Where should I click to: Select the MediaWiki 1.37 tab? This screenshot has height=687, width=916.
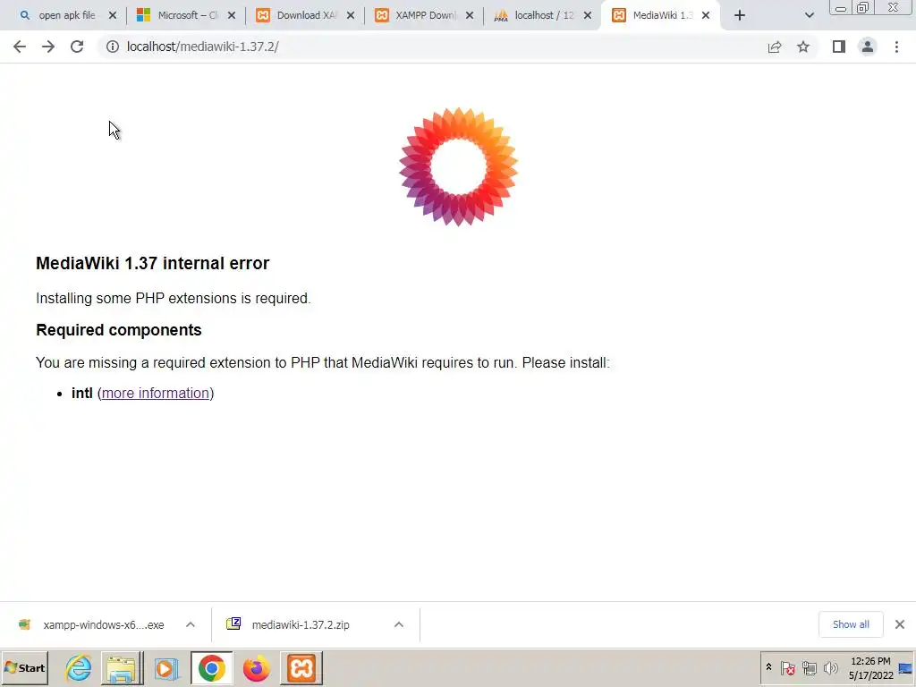pos(654,16)
